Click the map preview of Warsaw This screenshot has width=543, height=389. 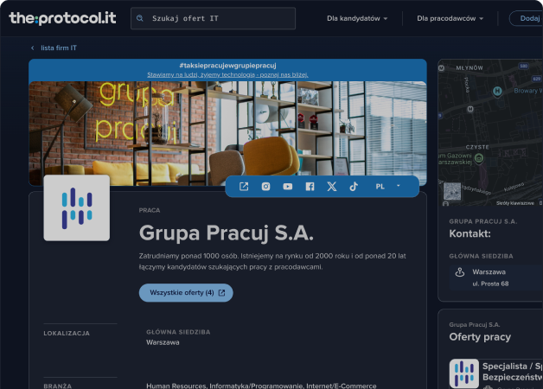click(490, 132)
